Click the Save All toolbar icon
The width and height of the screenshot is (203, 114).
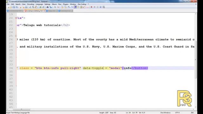coord(17,7)
